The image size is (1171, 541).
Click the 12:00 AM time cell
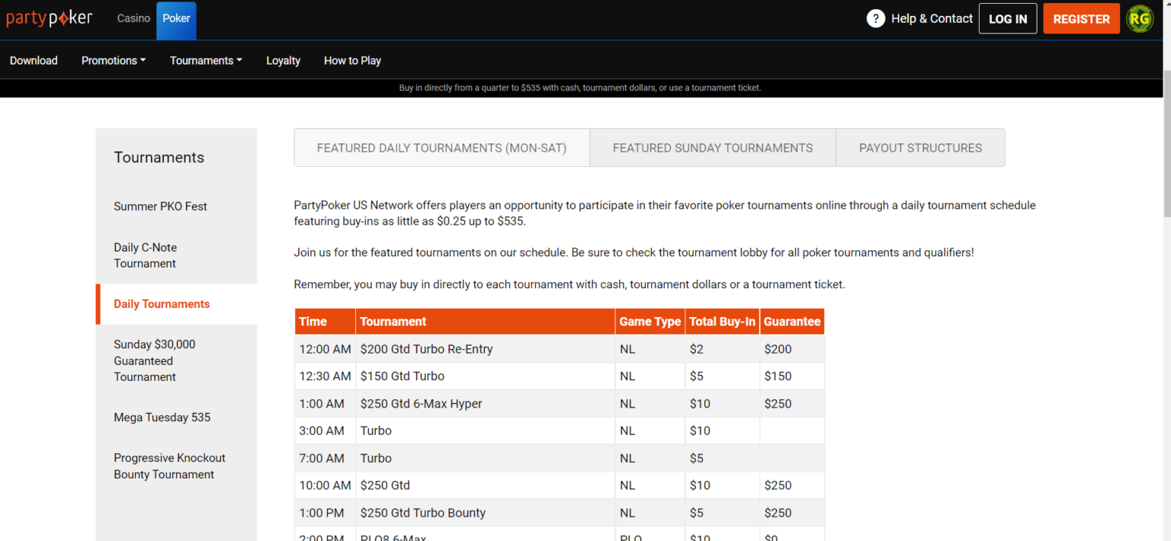coord(325,349)
